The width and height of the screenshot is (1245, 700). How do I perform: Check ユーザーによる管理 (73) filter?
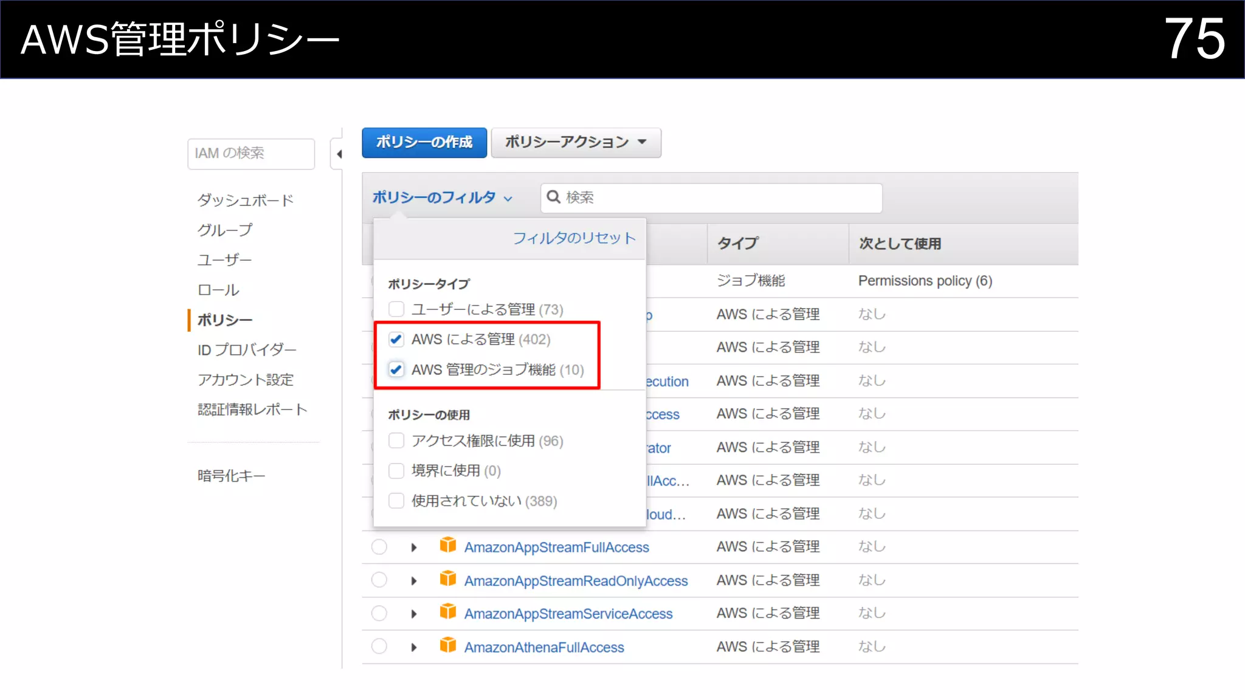click(396, 309)
